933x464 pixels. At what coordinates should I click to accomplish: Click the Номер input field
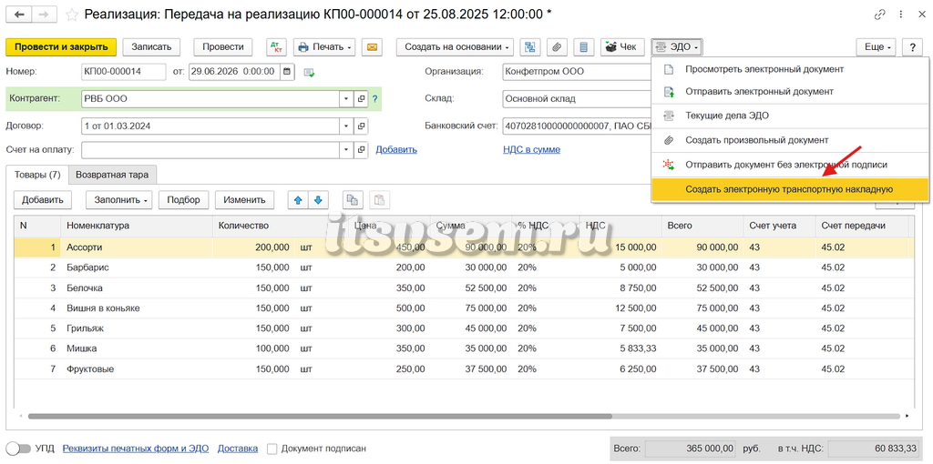[124, 72]
